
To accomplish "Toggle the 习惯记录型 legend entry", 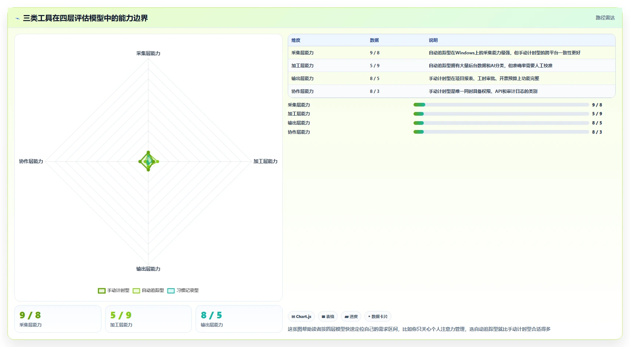I will click(x=183, y=290).
